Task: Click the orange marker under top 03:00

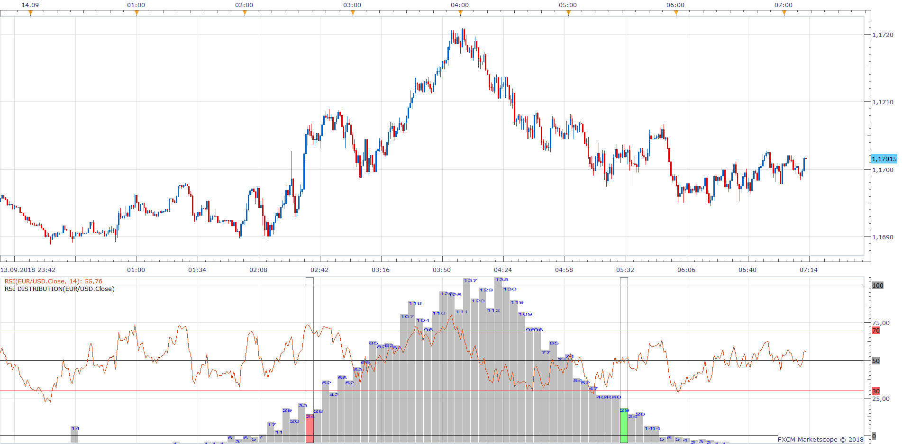Action: (353, 13)
